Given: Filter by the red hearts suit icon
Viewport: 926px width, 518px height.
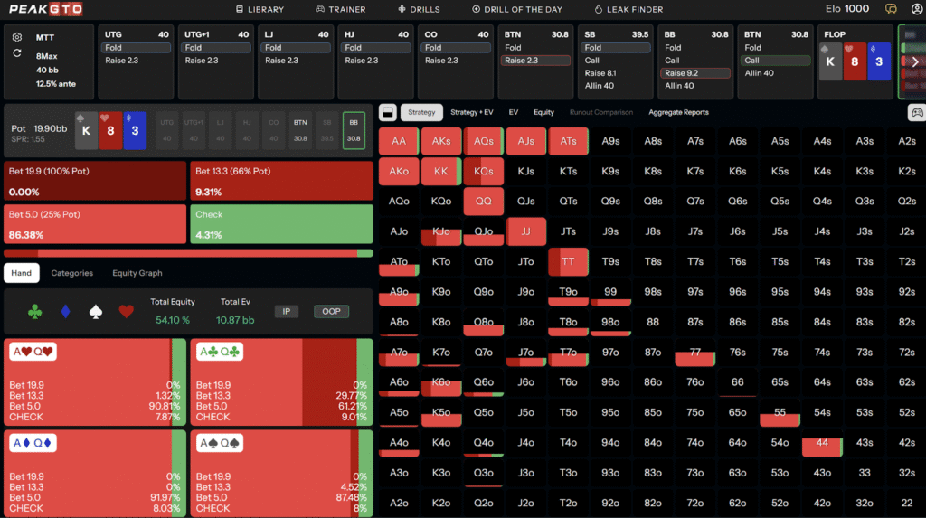Looking at the screenshot, I should (x=127, y=312).
